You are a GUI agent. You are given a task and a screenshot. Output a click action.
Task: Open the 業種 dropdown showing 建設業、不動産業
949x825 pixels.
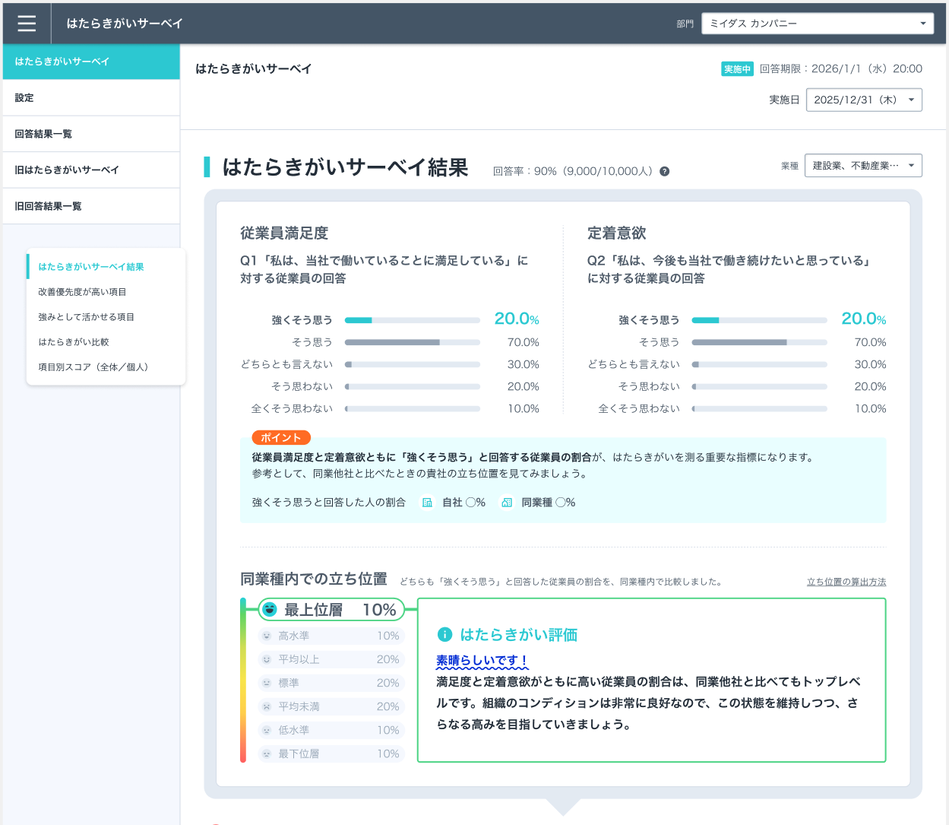click(863, 165)
